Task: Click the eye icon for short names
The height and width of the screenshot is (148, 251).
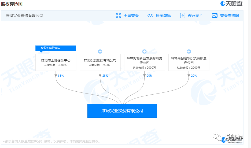Action: [x=150, y=15]
